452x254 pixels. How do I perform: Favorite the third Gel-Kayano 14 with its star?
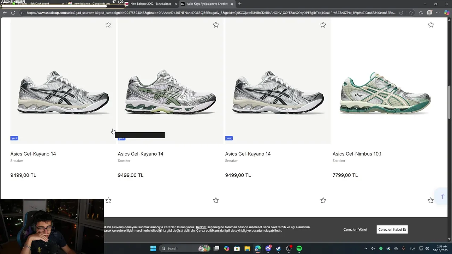point(323,25)
